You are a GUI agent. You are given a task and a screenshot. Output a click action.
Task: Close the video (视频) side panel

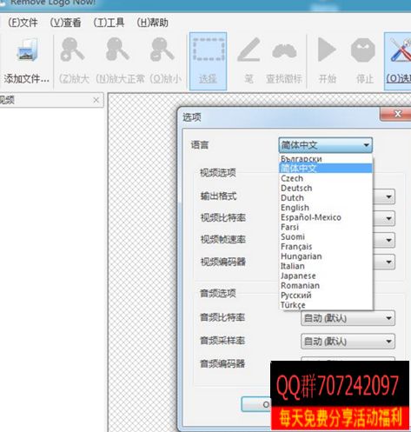[96, 100]
